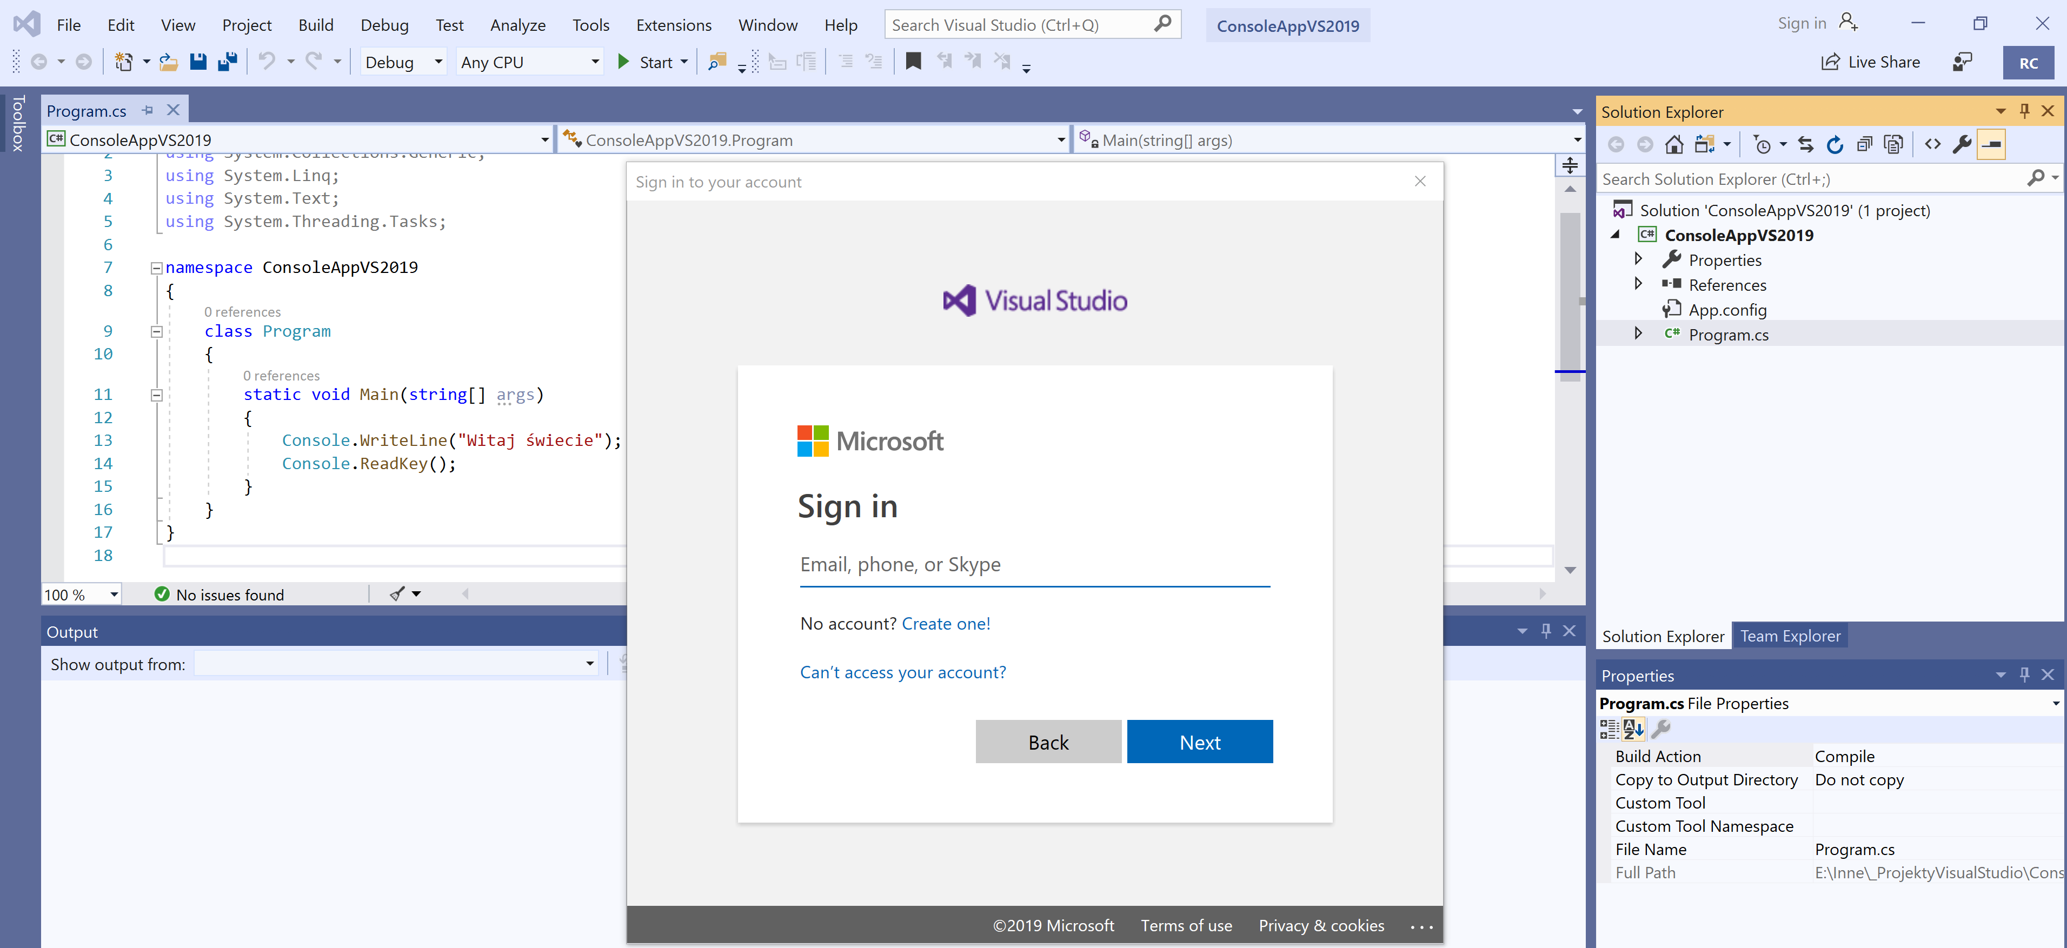
Task: Enter email in Sign in field
Action: [x=1034, y=564]
